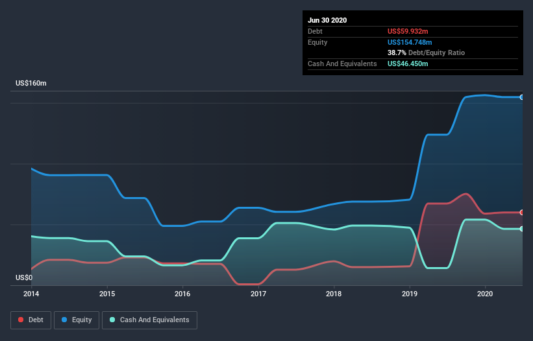
Task: Toggle the Debt series legend button
Action: tap(31, 320)
